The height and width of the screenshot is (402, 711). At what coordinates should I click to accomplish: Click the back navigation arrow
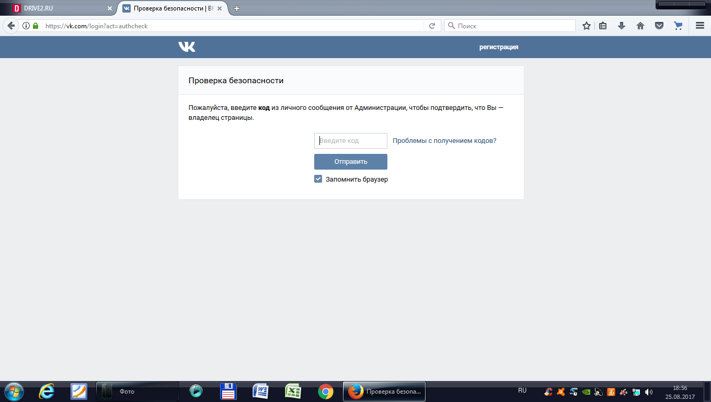click(10, 26)
